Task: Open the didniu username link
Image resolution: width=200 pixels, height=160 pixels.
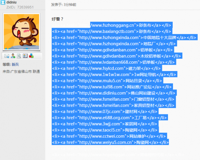Action: pyautogui.click(x=11, y=2)
